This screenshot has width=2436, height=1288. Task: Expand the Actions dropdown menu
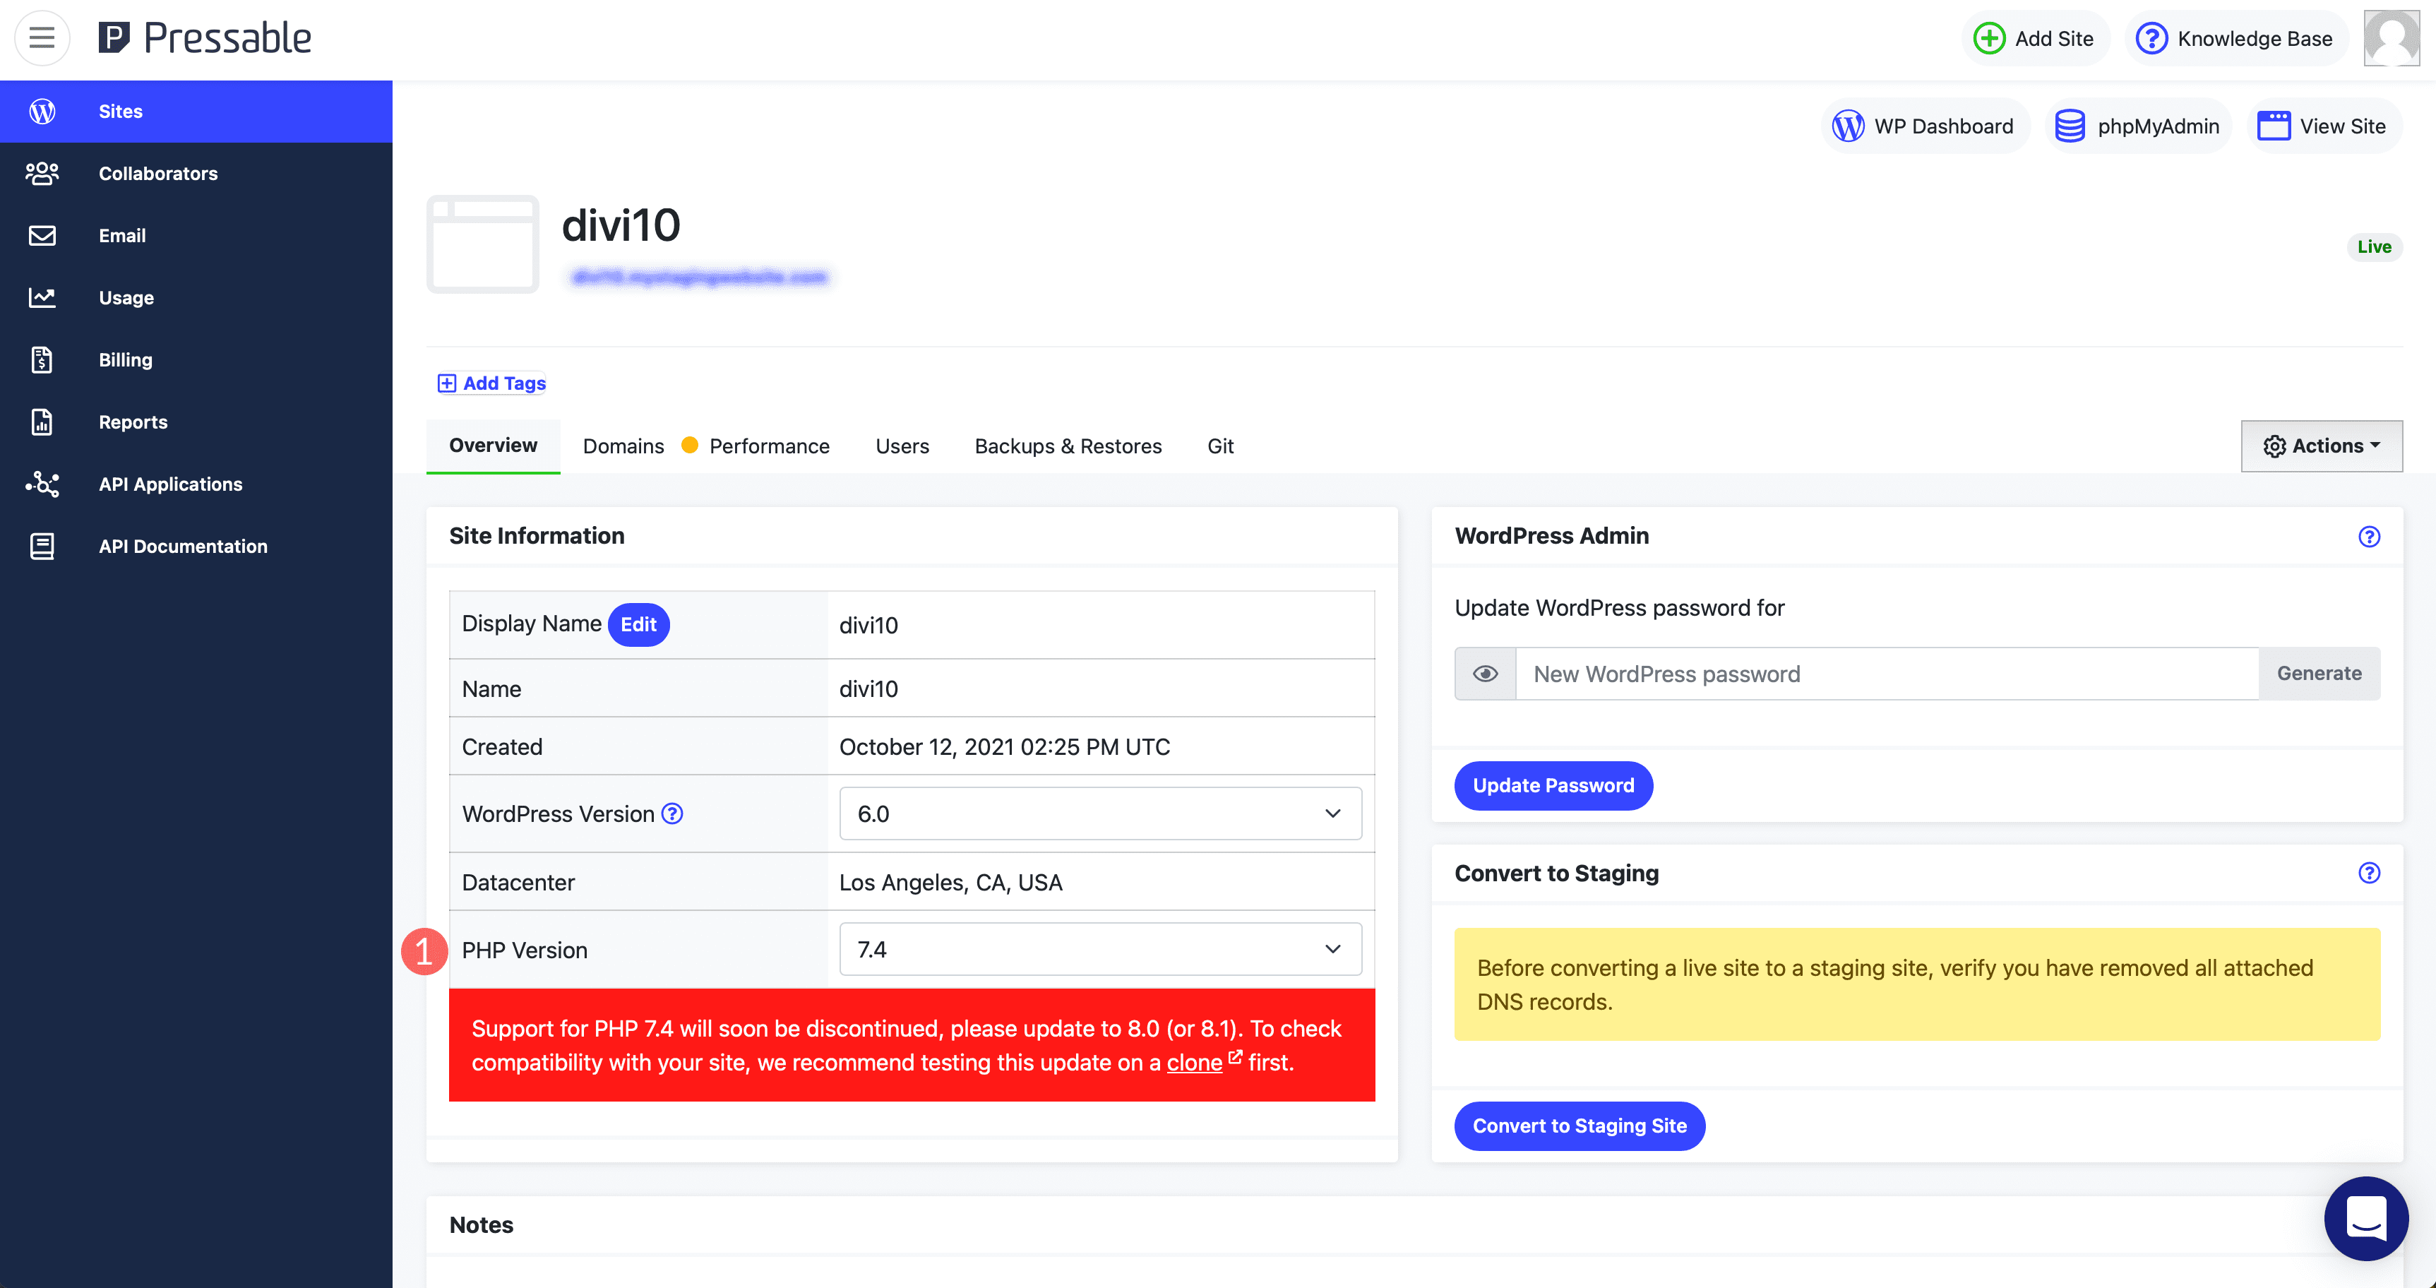point(2320,445)
